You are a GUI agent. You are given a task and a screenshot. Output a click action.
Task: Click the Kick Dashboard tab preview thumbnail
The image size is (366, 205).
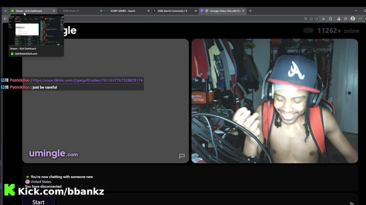[x=36, y=30]
